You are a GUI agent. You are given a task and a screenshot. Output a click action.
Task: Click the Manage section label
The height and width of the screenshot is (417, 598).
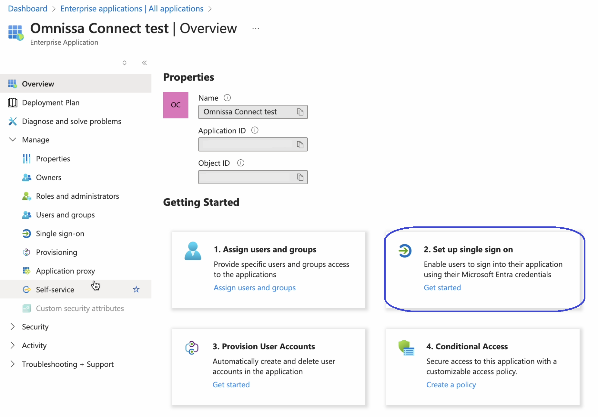point(35,140)
